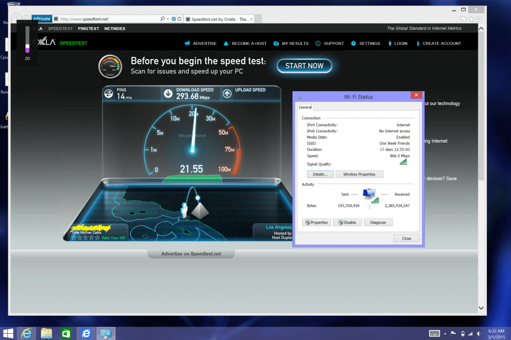Click the Los Angeles host label
The height and width of the screenshot is (340, 511).
tap(278, 227)
